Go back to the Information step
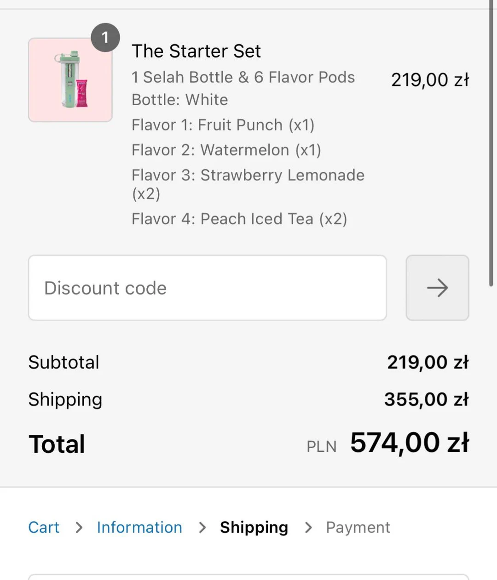The height and width of the screenshot is (580, 497). [139, 528]
